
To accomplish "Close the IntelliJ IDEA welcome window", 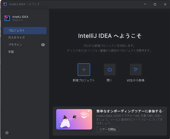I will 165,4.
